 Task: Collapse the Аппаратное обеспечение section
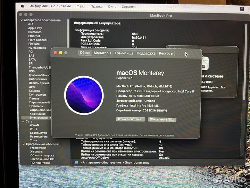pyautogui.click(x=22, y=20)
